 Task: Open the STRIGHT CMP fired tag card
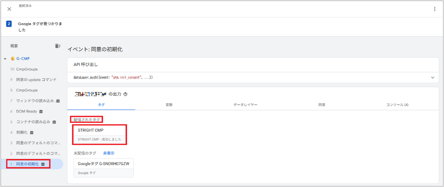coord(100,135)
